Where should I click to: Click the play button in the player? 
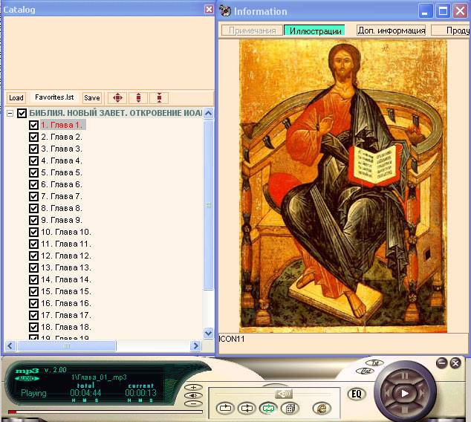[x=405, y=393]
